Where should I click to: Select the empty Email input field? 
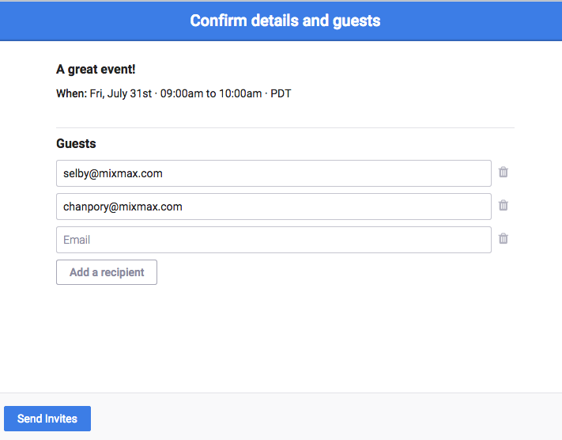point(273,240)
